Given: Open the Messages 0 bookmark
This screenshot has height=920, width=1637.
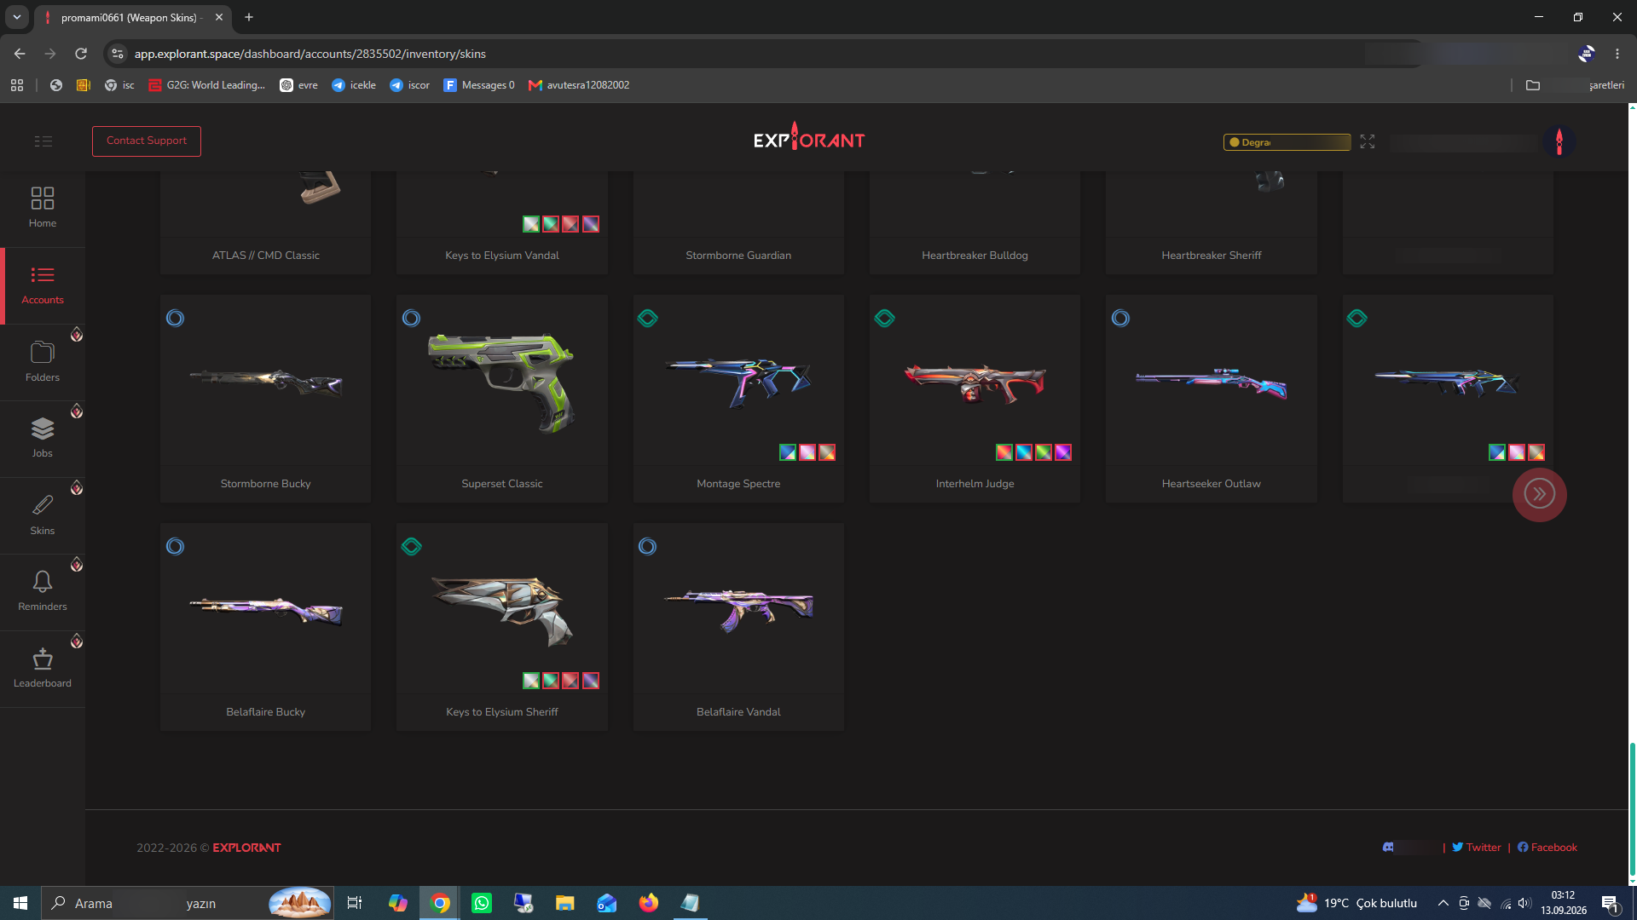Looking at the screenshot, I should point(478,85).
